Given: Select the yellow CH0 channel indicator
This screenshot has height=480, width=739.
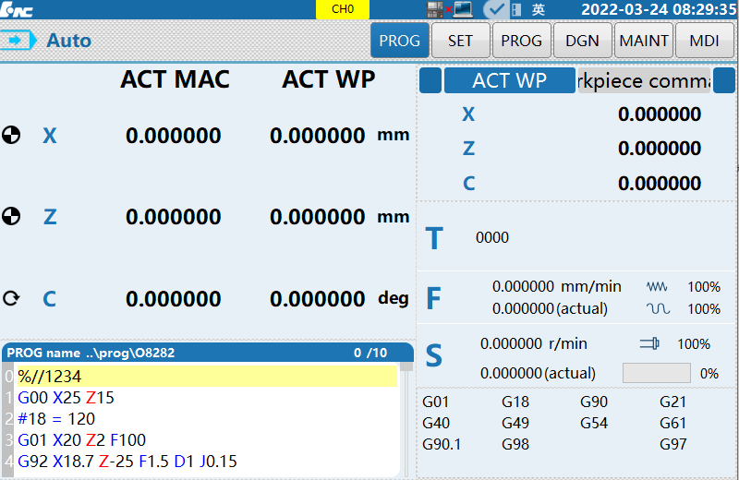Looking at the screenshot, I should click(343, 9).
